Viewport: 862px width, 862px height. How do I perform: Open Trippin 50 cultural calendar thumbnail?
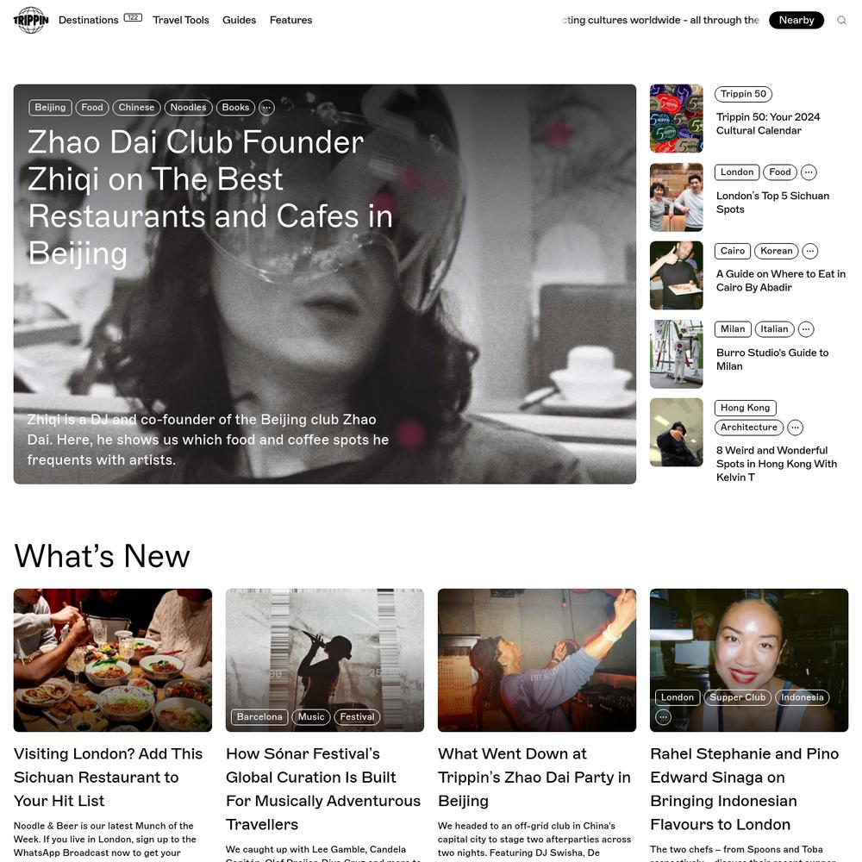tap(676, 119)
